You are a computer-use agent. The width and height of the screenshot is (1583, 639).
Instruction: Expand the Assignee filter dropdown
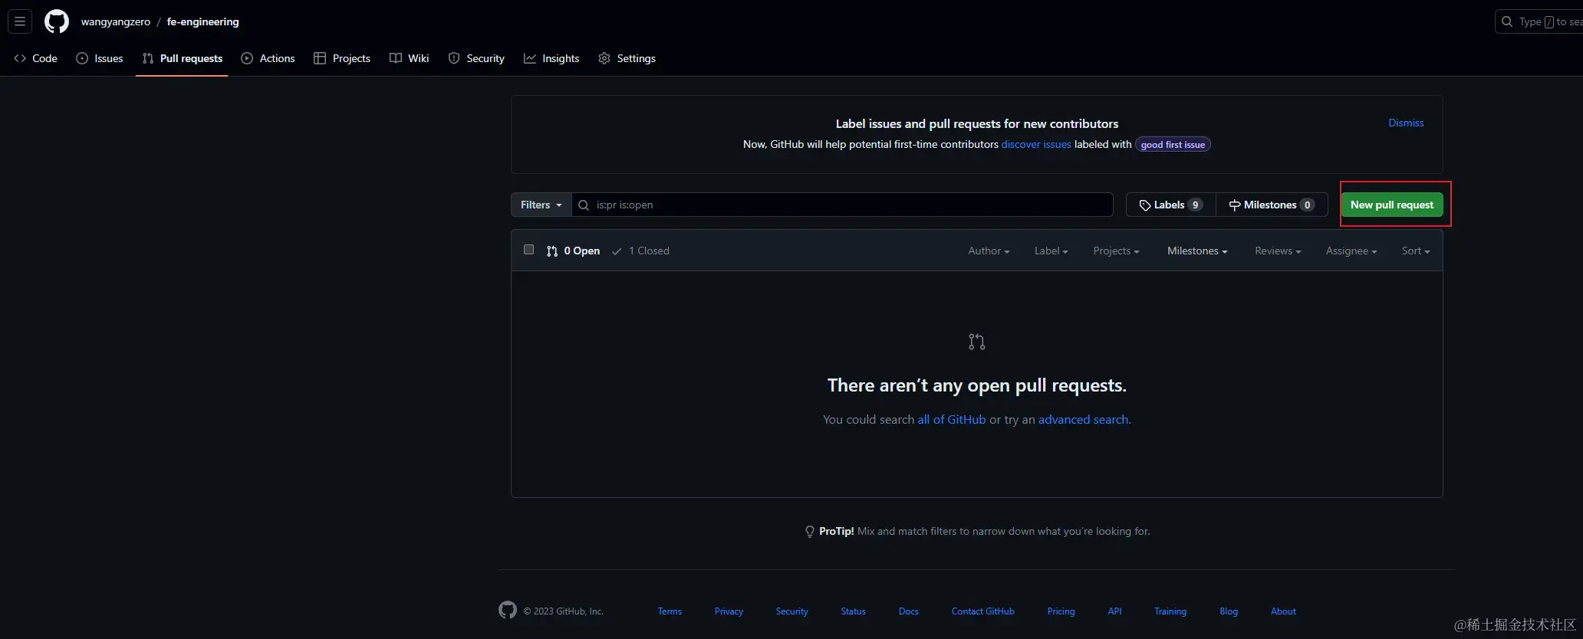click(x=1351, y=251)
